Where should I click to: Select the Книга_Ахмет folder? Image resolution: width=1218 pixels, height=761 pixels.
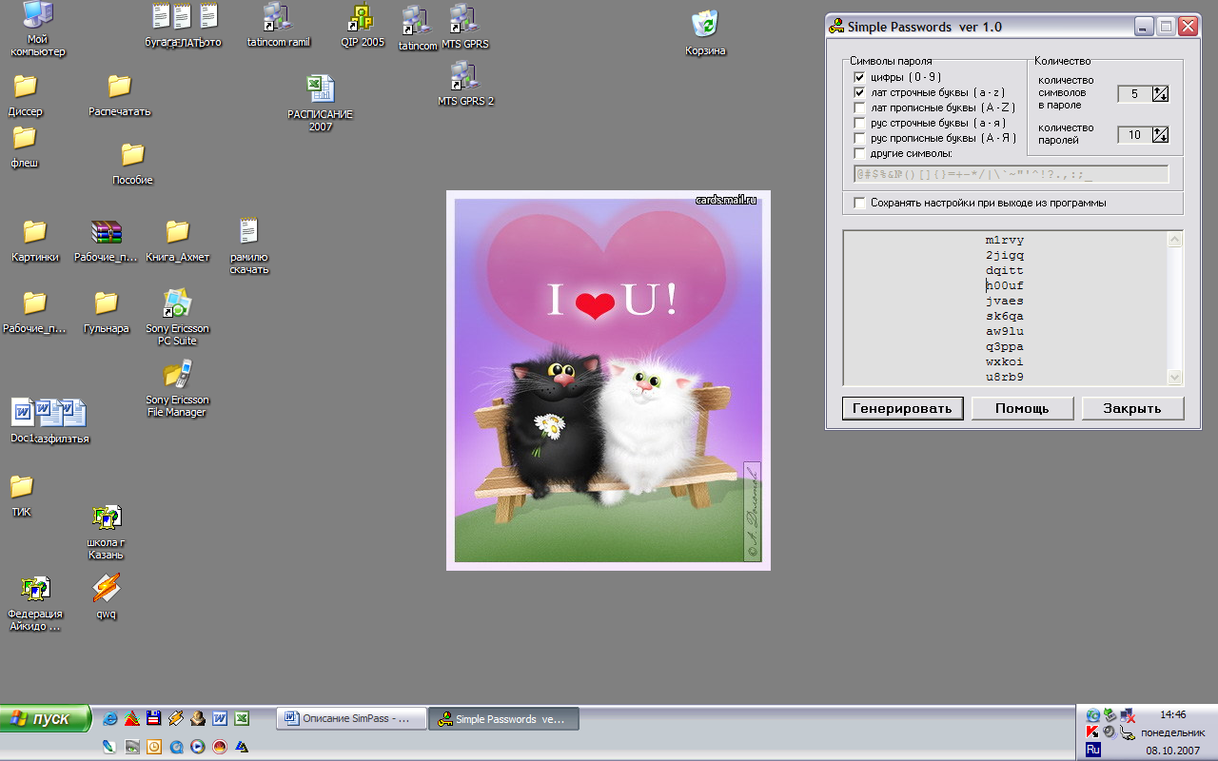[x=177, y=240]
